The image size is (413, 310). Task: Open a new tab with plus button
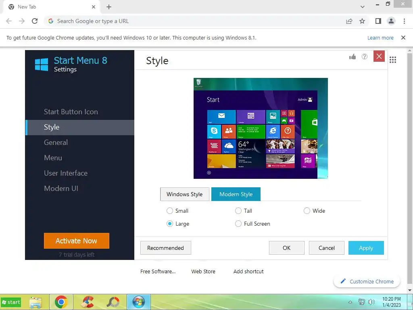109,7
